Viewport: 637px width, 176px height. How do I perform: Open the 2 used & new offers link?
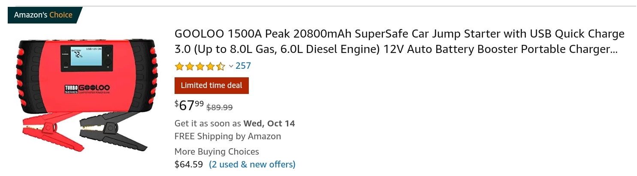(x=252, y=164)
